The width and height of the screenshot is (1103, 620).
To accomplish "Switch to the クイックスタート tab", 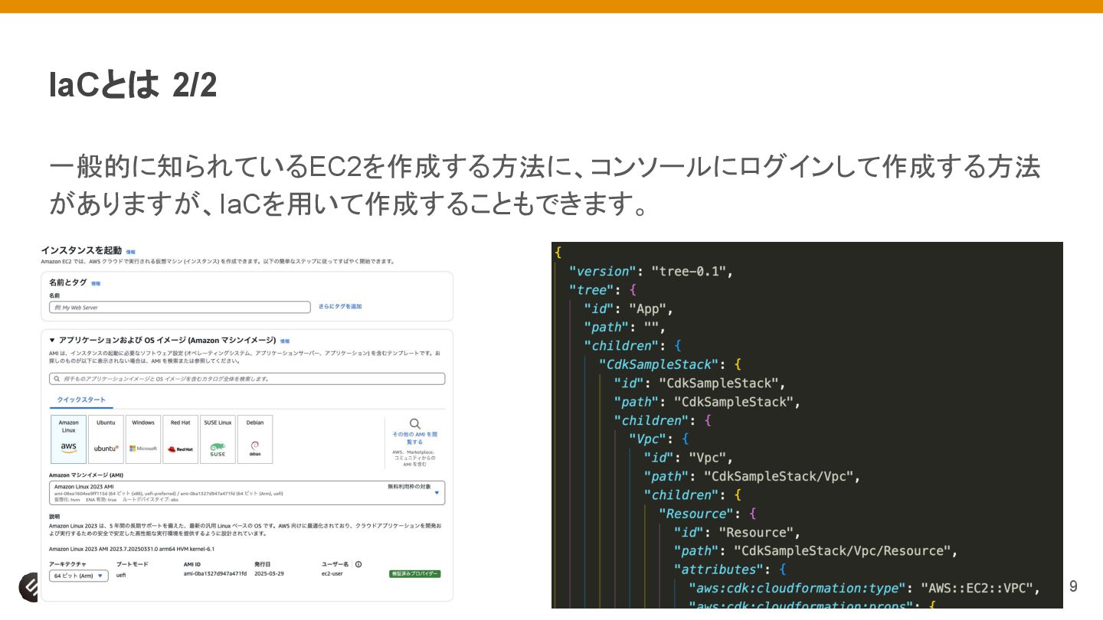I will click(x=81, y=400).
